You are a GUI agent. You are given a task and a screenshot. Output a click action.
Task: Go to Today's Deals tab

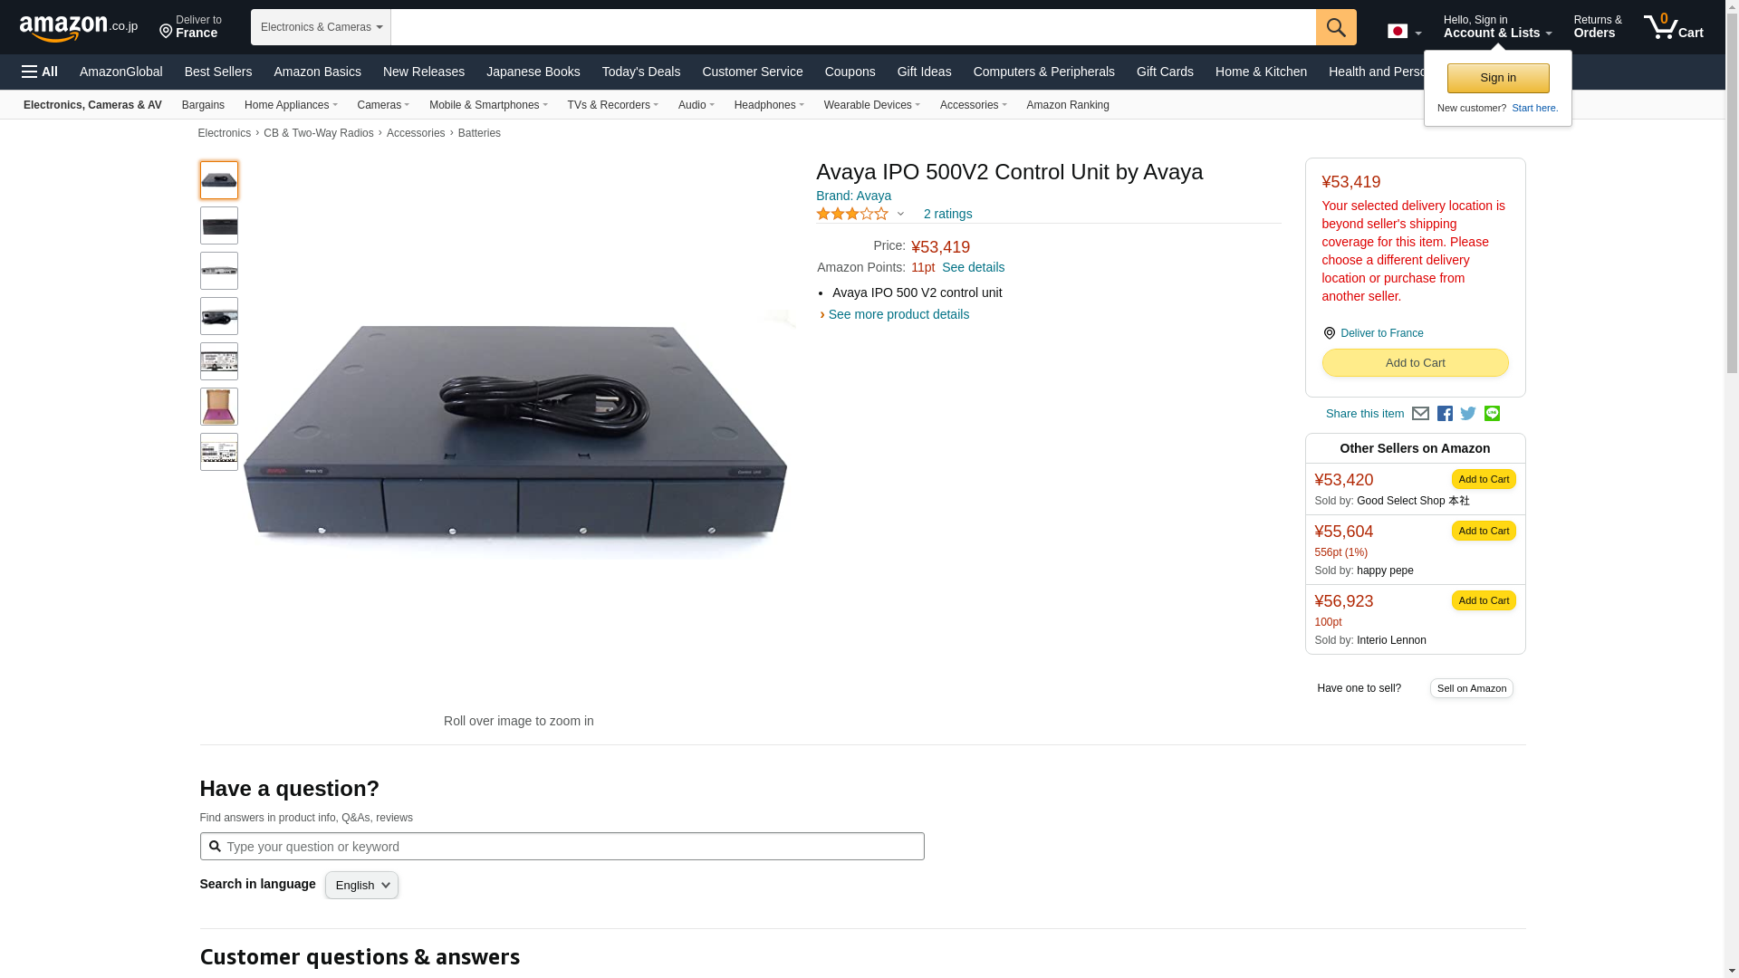[x=641, y=72]
